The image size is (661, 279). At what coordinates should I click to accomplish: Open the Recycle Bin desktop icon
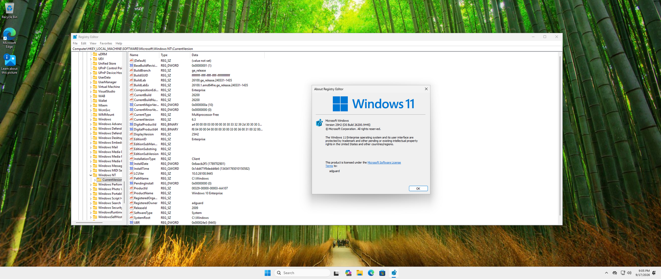pyautogui.click(x=9, y=10)
